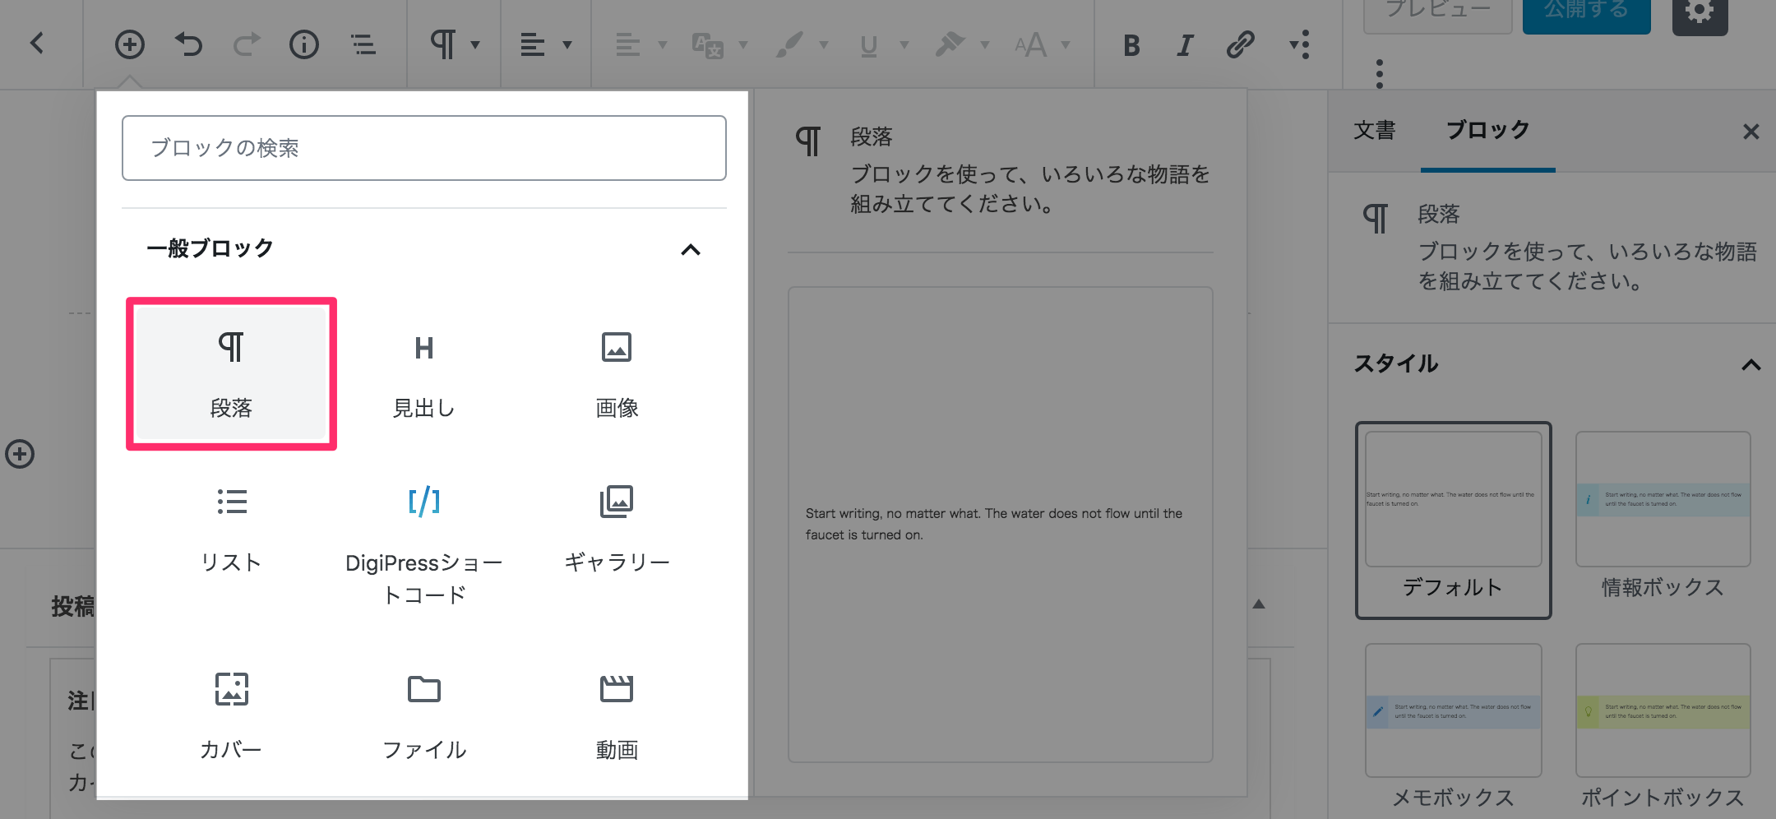Viewport: 1776px width, 819px height.
Task: Open the vertical three dots block options
Action: point(1380,74)
